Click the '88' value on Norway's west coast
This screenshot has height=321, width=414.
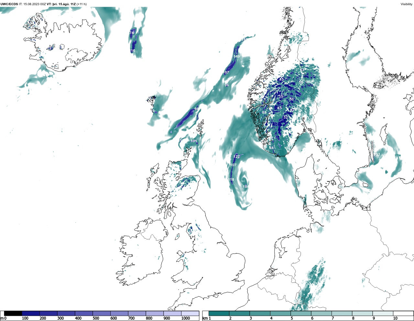pyautogui.click(x=264, y=113)
